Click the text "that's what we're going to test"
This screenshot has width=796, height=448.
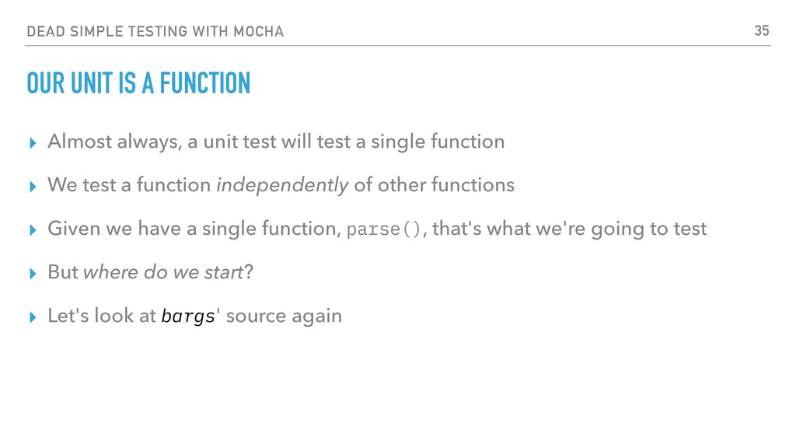[570, 229]
